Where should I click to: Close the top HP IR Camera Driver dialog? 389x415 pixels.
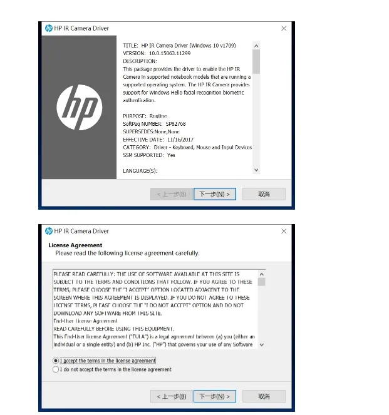pyautogui.click(x=284, y=28)
